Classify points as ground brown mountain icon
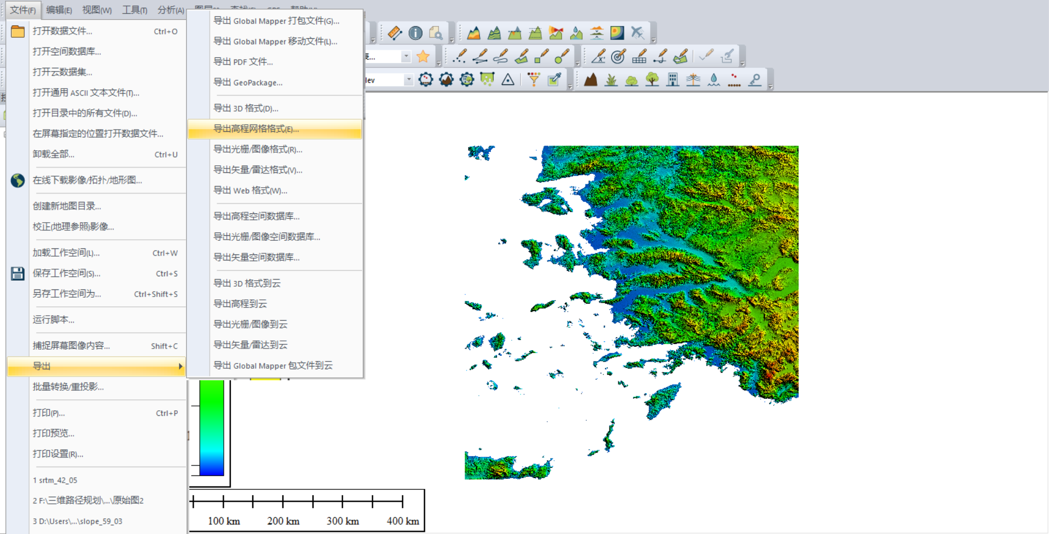1049x534 pixels. coord(590,79)
